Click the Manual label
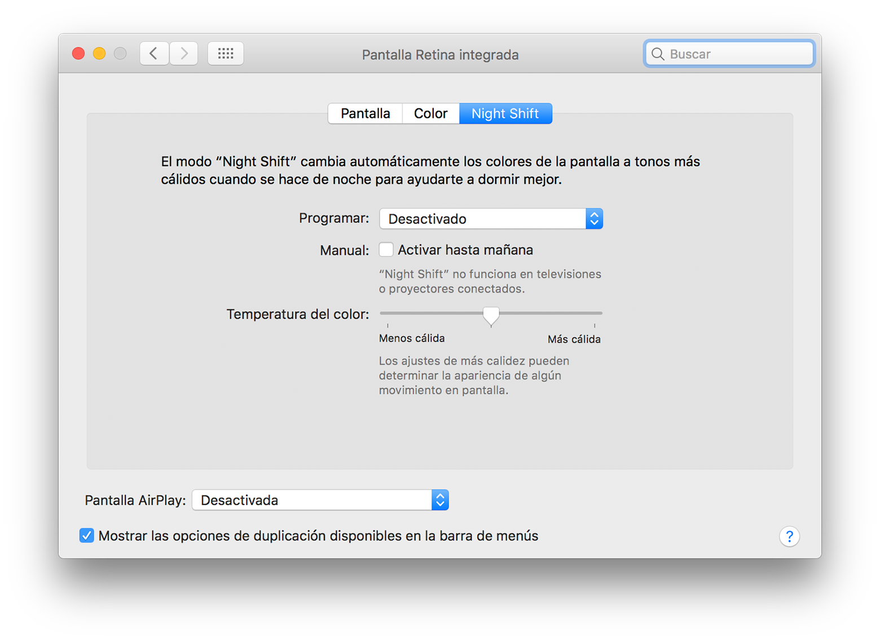 click(x=345, y=250)
